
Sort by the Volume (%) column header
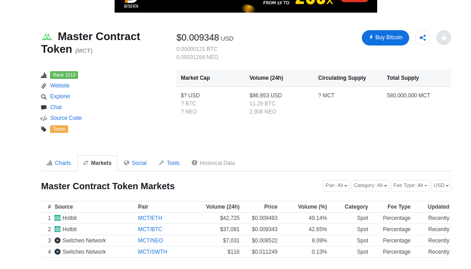312,207
